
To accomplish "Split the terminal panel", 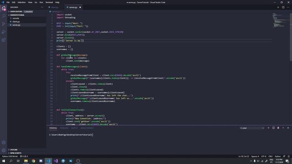I will (273, 128).
